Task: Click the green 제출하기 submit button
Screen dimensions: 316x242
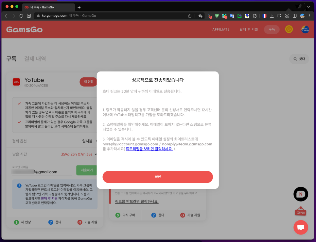Action: [x=87, y=170]
